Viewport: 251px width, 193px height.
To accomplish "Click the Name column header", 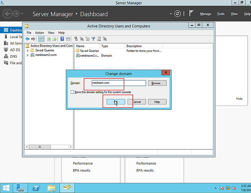I will pos(88,46).
